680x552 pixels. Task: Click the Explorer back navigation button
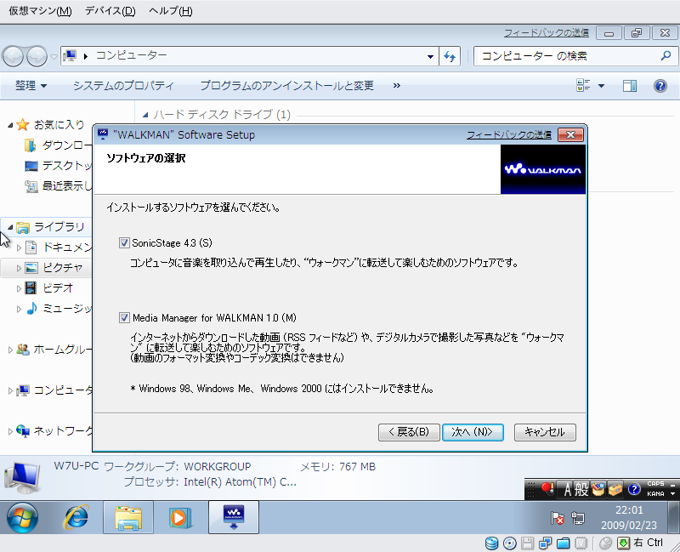(x=13, y=56)
